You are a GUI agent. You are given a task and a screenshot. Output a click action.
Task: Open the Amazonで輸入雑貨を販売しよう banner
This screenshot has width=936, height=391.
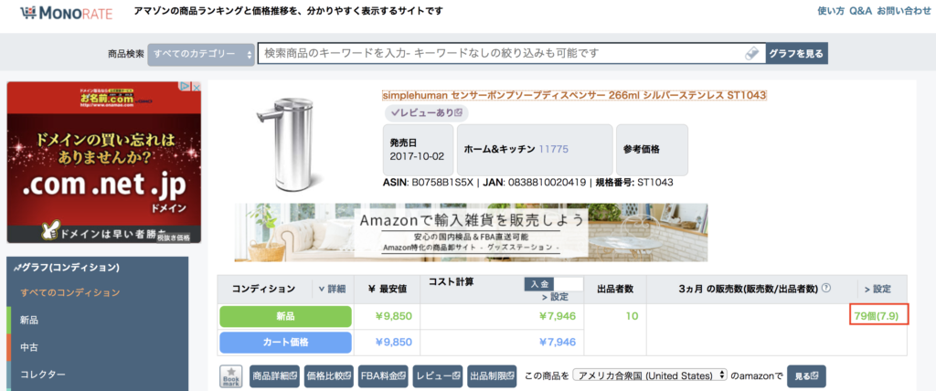point(471,232)
